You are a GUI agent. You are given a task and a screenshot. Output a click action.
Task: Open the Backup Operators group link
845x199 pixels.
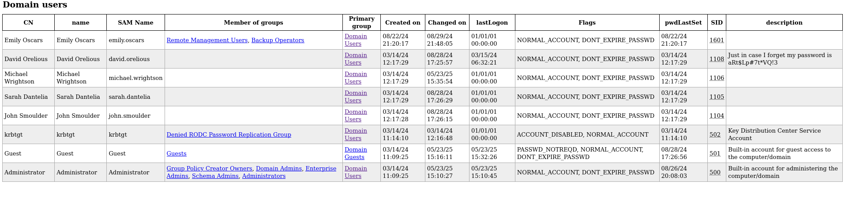[x=278, y=40]
